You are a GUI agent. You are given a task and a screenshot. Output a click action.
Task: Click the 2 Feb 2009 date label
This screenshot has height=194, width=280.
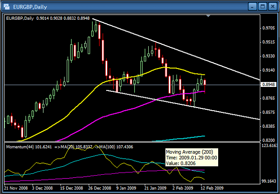click(183, 188)
